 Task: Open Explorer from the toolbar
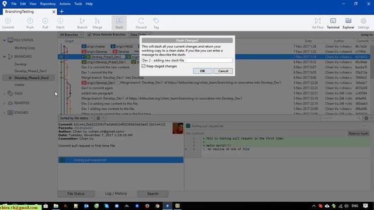click(x=348, y=23)
